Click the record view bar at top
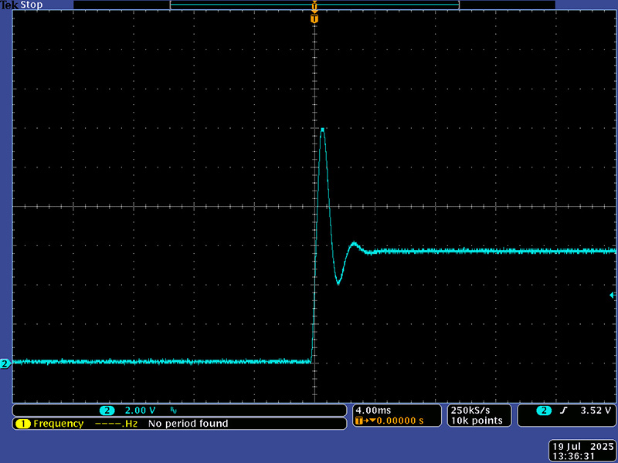 point(314,5)
